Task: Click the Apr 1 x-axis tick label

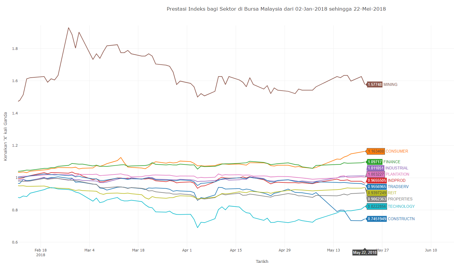Action: pyautogui.click(x=187, y=250)
